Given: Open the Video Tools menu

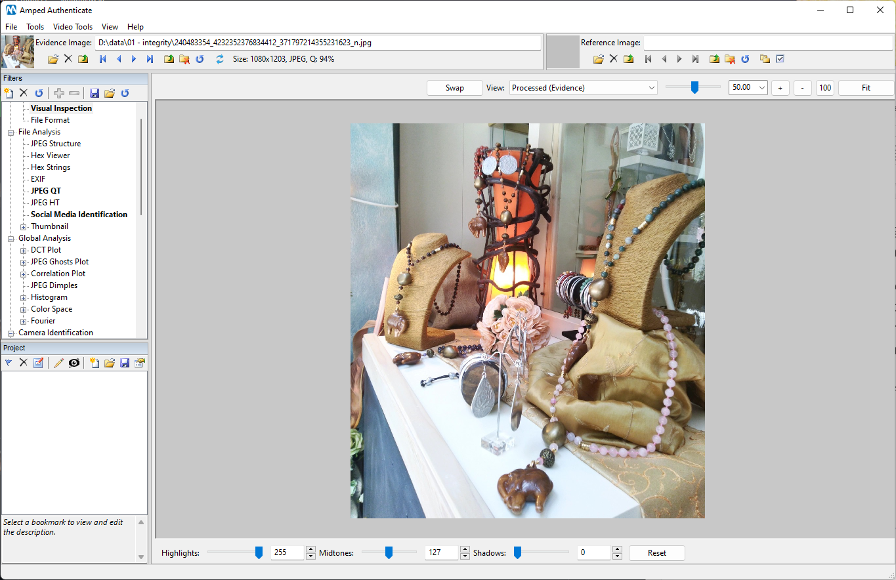Looking at the screenshot, I should [x=72, y=27].
